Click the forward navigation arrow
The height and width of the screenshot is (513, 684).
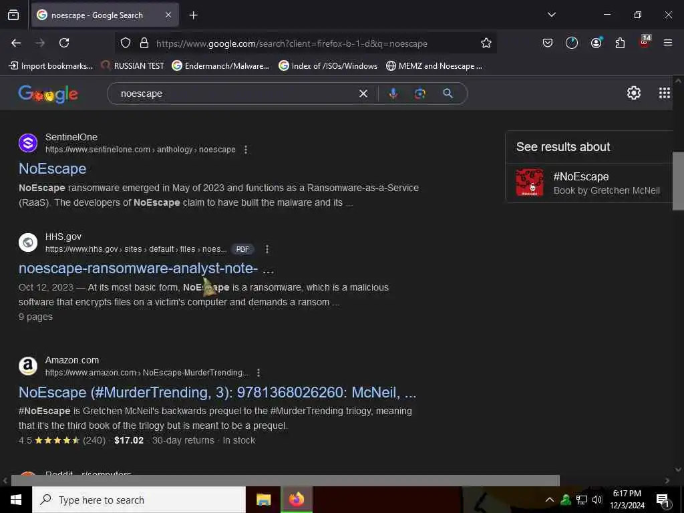coord(40,43)
